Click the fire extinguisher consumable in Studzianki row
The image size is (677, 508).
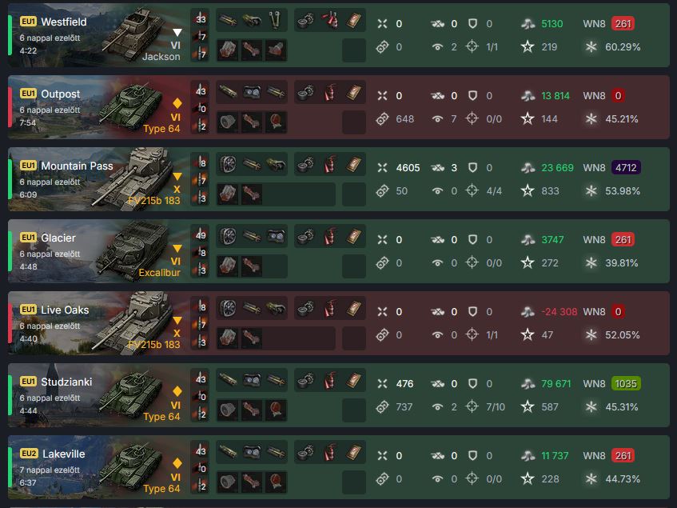(330, 381)
